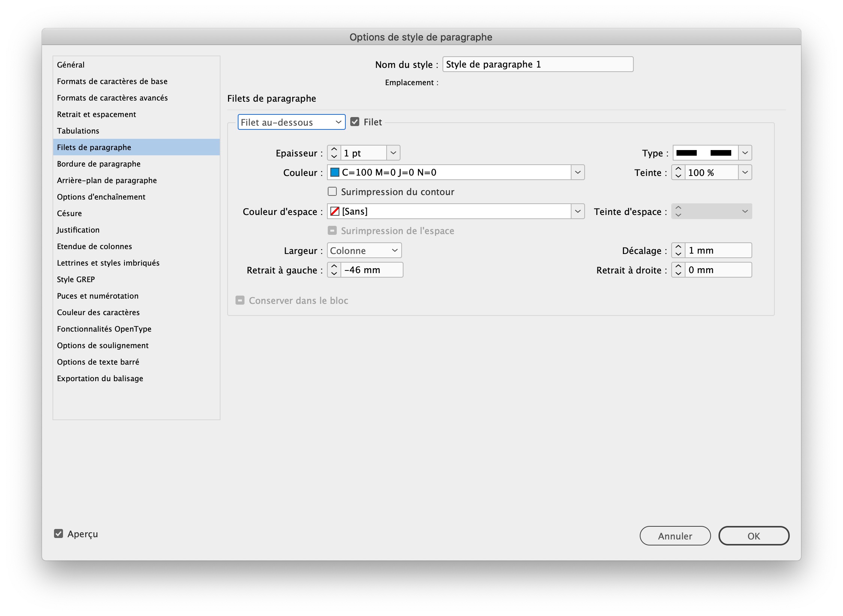Enable Surimpression du contour checkbox

pos(332,192)
